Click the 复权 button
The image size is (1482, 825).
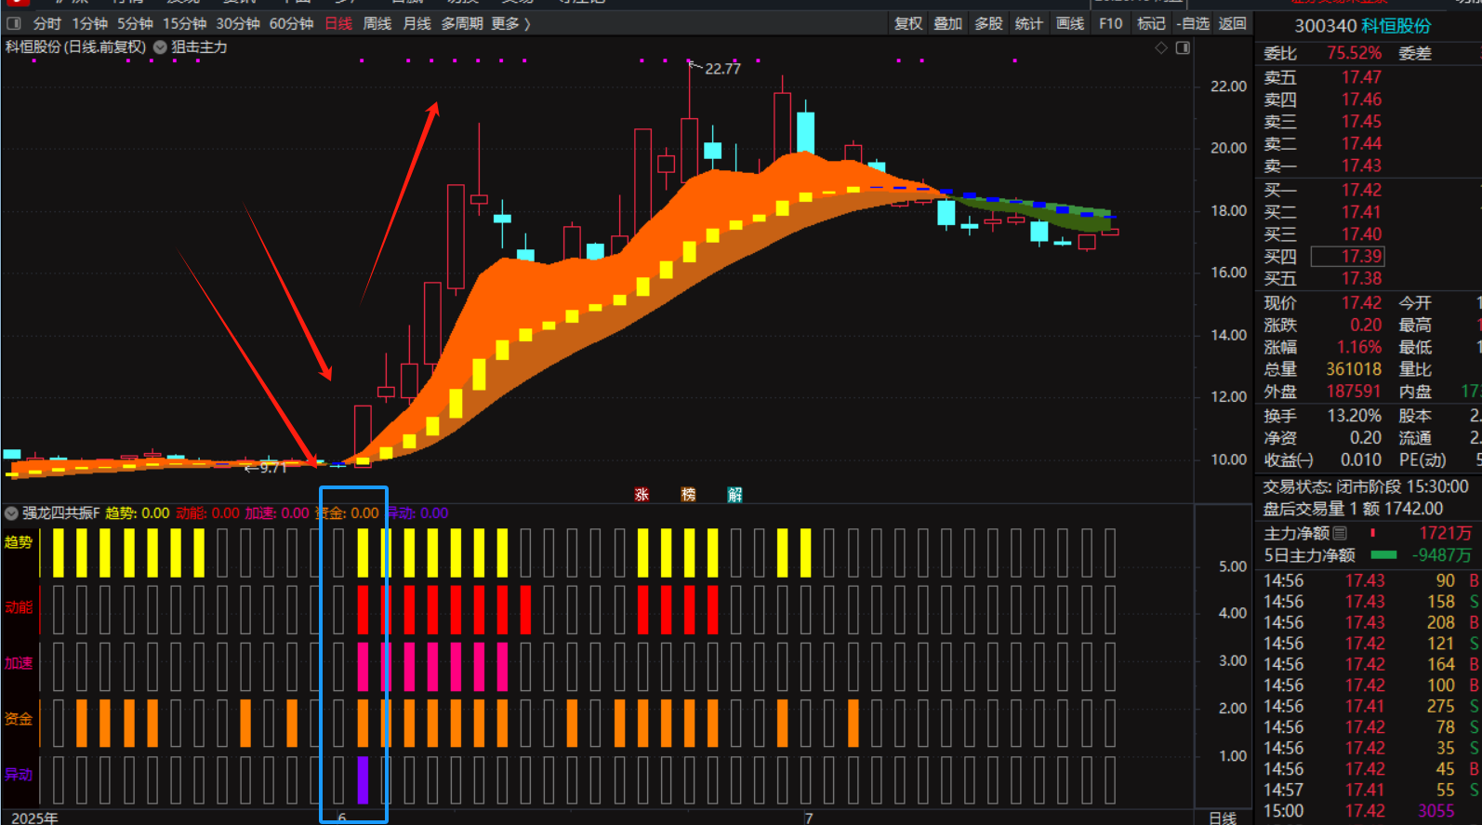point(907,23)
